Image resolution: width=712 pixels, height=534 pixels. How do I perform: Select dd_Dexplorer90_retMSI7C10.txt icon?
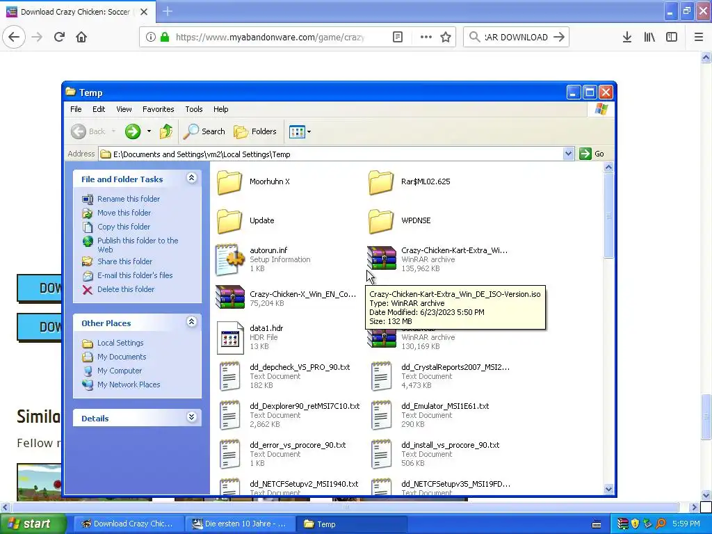tap(229, 415)
